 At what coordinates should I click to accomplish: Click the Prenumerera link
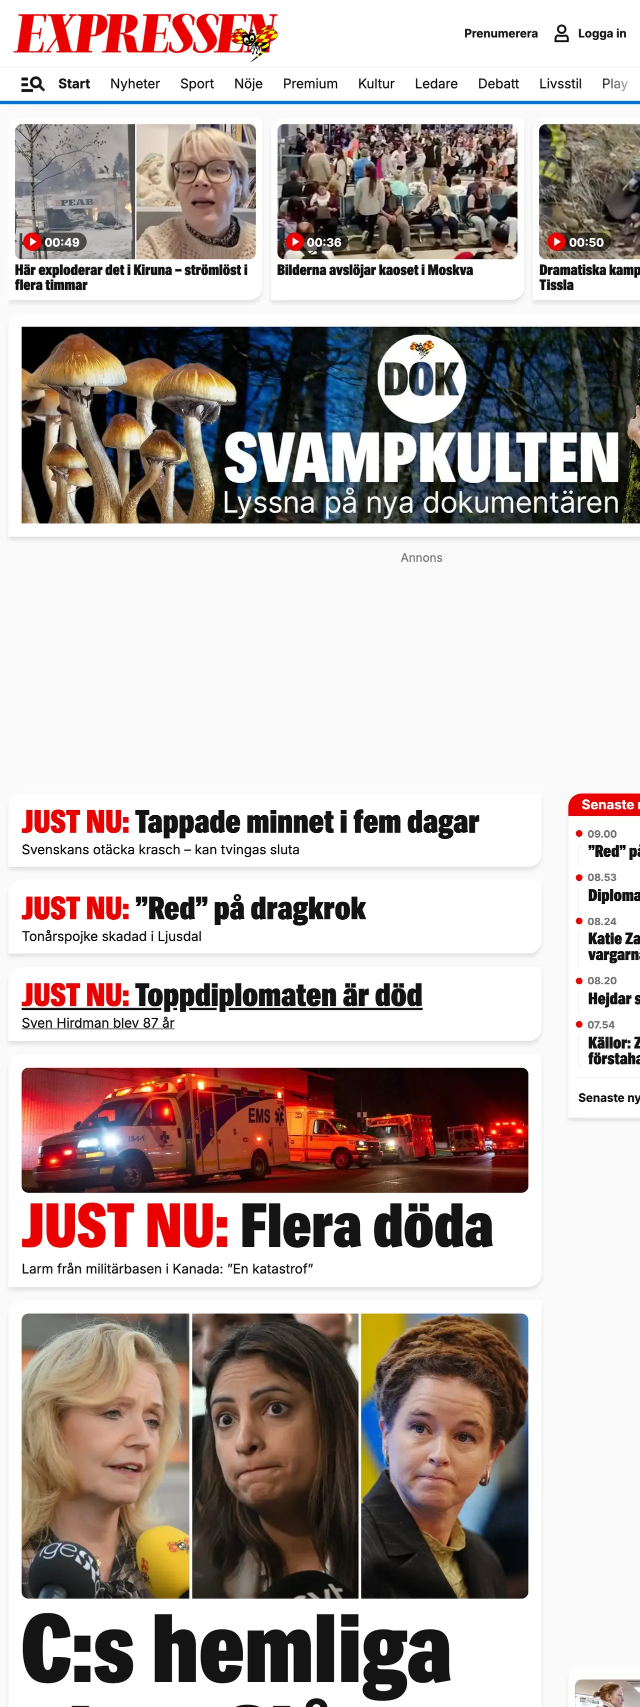(x=501, y=34)
